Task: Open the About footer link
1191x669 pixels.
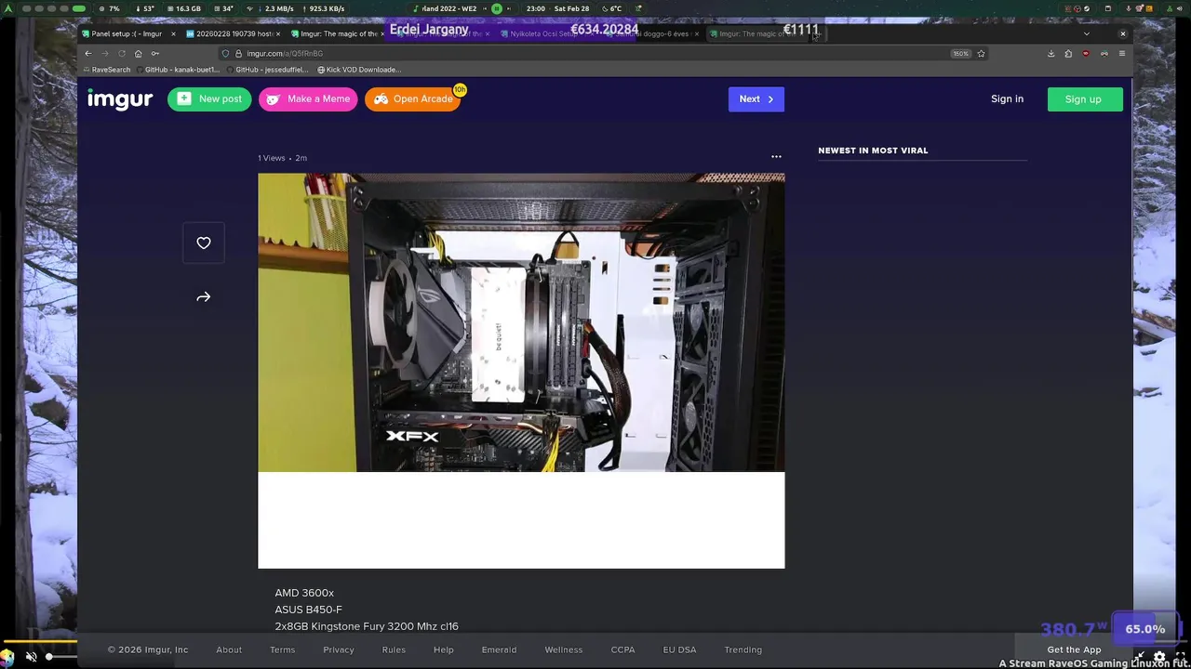Action: tap(229, 649)
